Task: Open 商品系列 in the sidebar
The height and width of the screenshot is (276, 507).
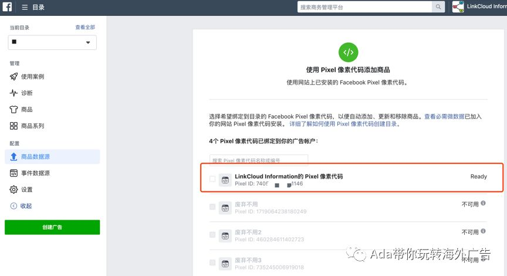Action: pos(33,126)
